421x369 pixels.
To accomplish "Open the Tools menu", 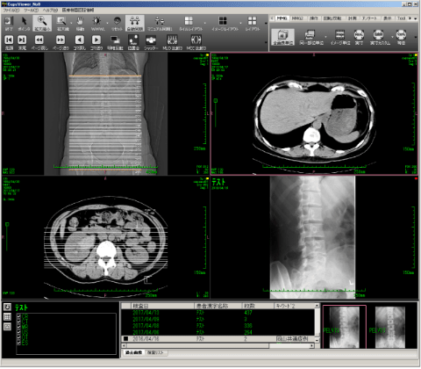I will [x=31, y=10].
